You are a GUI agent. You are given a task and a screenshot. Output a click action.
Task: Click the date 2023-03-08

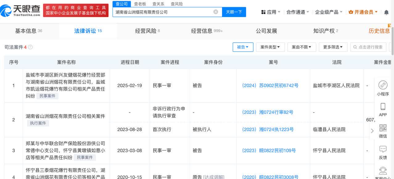tap(129, 151)
